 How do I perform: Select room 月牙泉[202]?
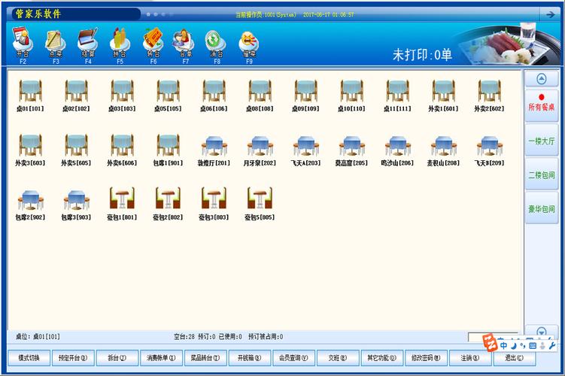coord(260,151)
